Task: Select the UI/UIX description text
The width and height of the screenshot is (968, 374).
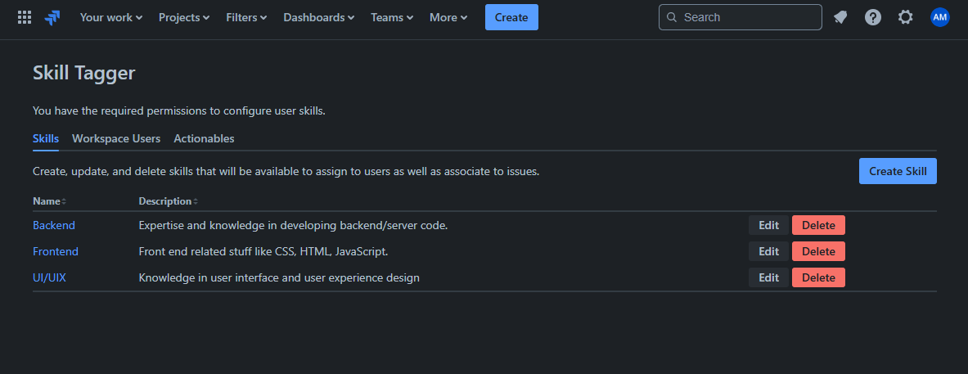Action: [x=279, y=277]
